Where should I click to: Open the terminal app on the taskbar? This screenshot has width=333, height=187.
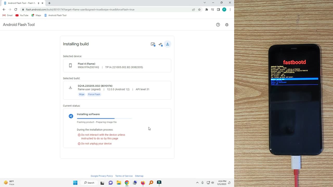(x=159, y=183)
